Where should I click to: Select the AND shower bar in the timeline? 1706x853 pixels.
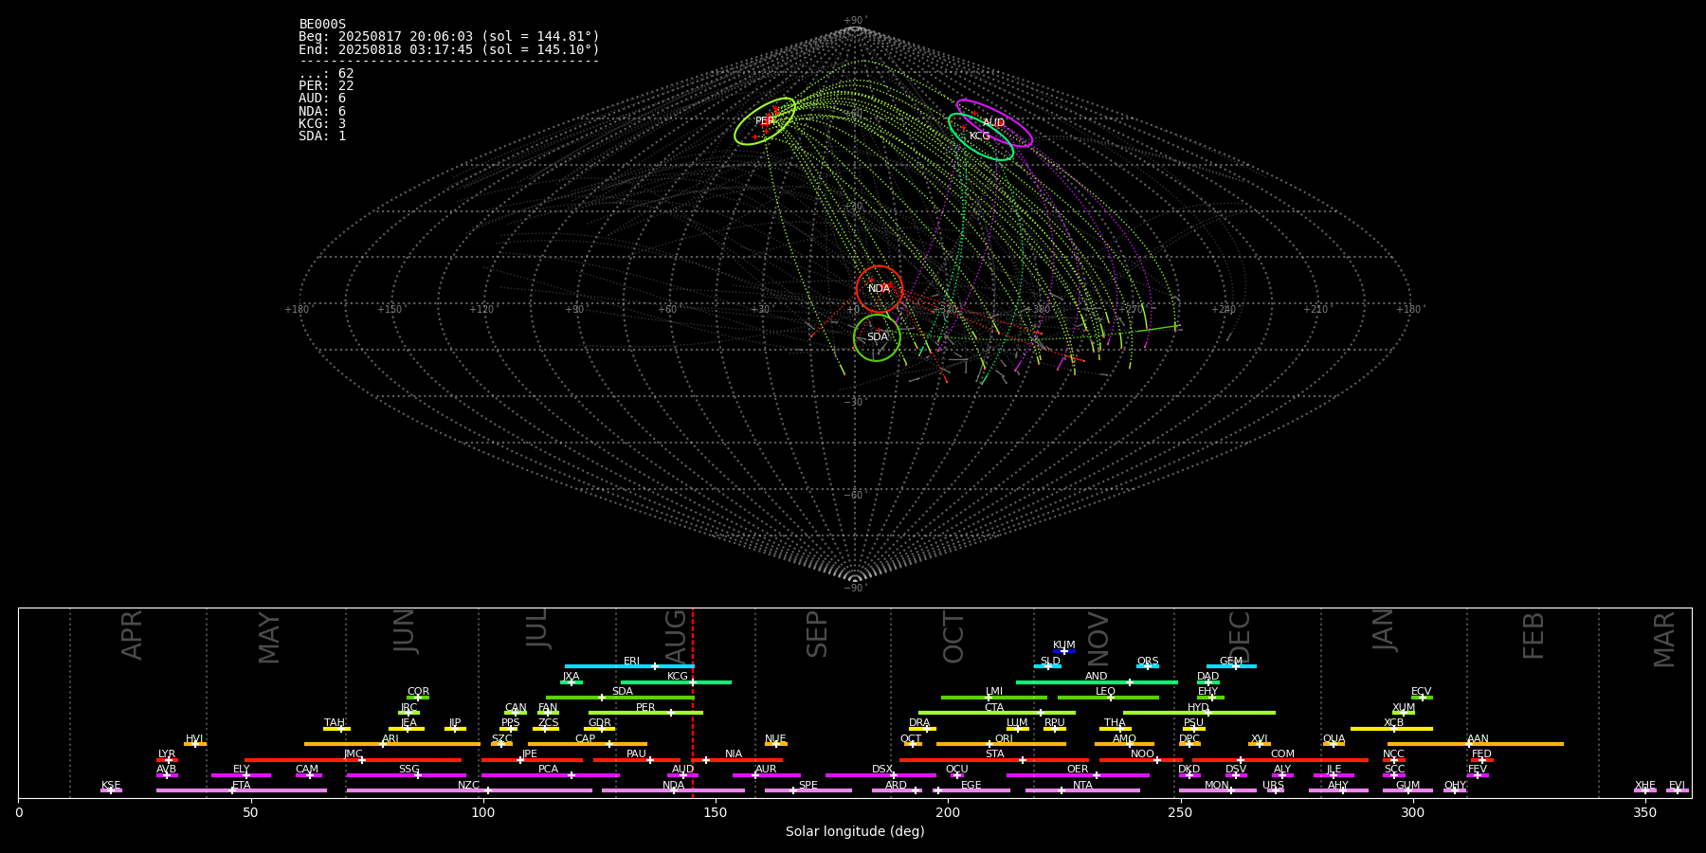(x=1097, y=682)
